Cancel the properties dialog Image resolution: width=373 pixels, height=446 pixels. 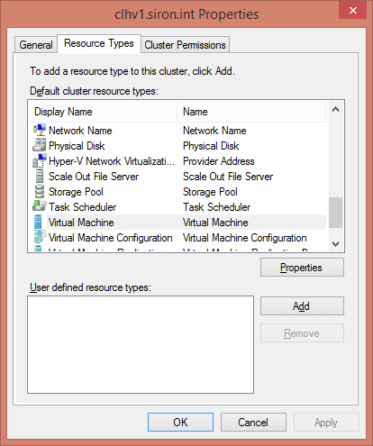[x=253, y=423]
